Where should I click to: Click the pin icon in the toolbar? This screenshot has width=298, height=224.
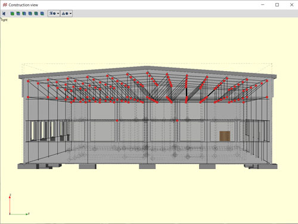[4, 14]
